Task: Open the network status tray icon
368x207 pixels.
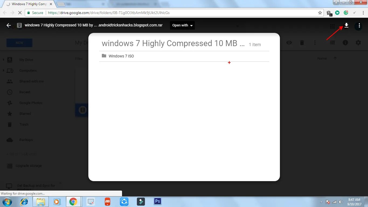Action: [x=334, y=202]
